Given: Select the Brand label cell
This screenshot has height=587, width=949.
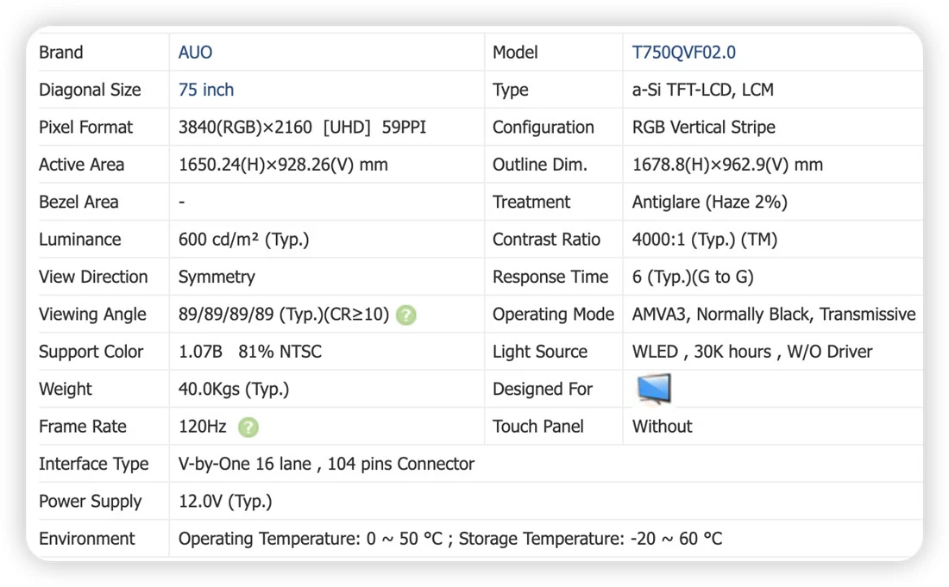Looking at the screenshot, I should tap(61, 53).
